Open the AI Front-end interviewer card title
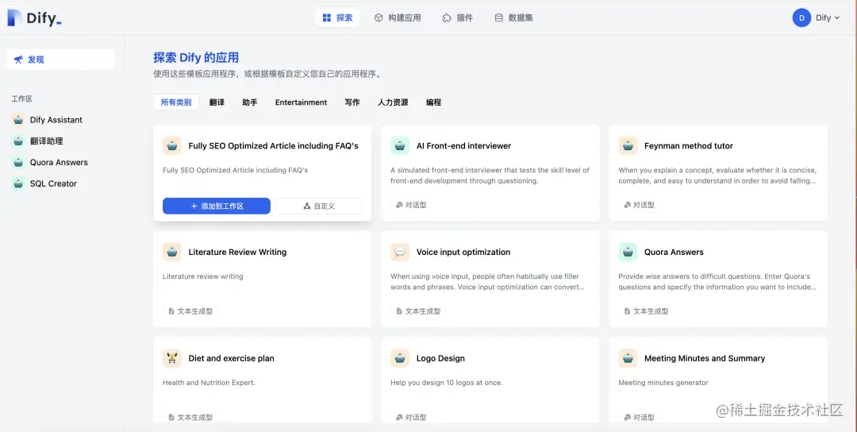The image size is (857, 432). tap(463, 146)
